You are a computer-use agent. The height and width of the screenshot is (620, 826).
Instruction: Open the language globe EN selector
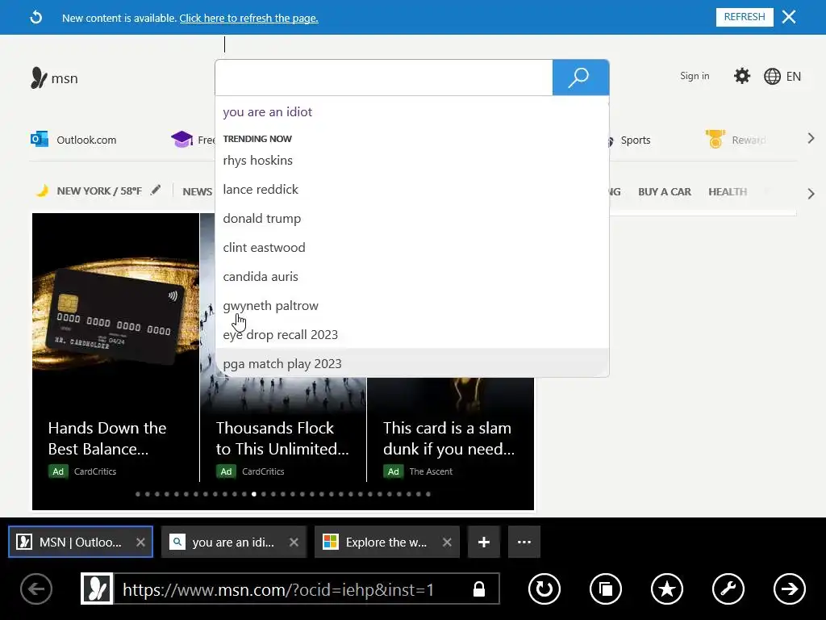click(782, 77)
